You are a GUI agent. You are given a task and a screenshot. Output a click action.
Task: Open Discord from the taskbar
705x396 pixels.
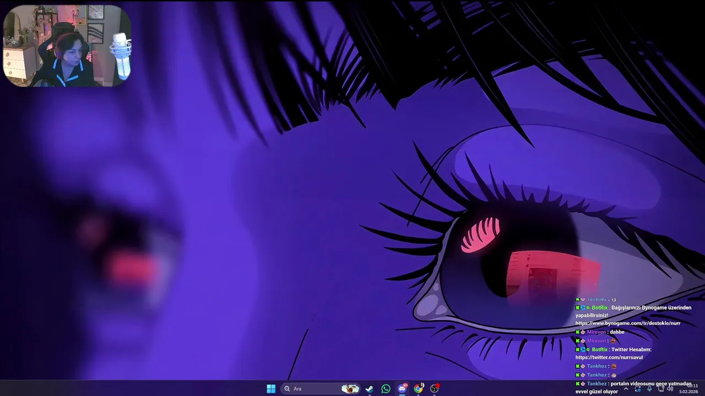(403, 389)
